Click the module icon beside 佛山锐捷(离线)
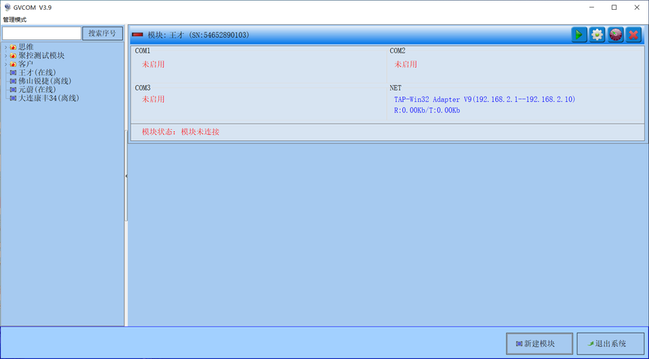This screenshot has height=359, width=649. click(x=14, y=81)
